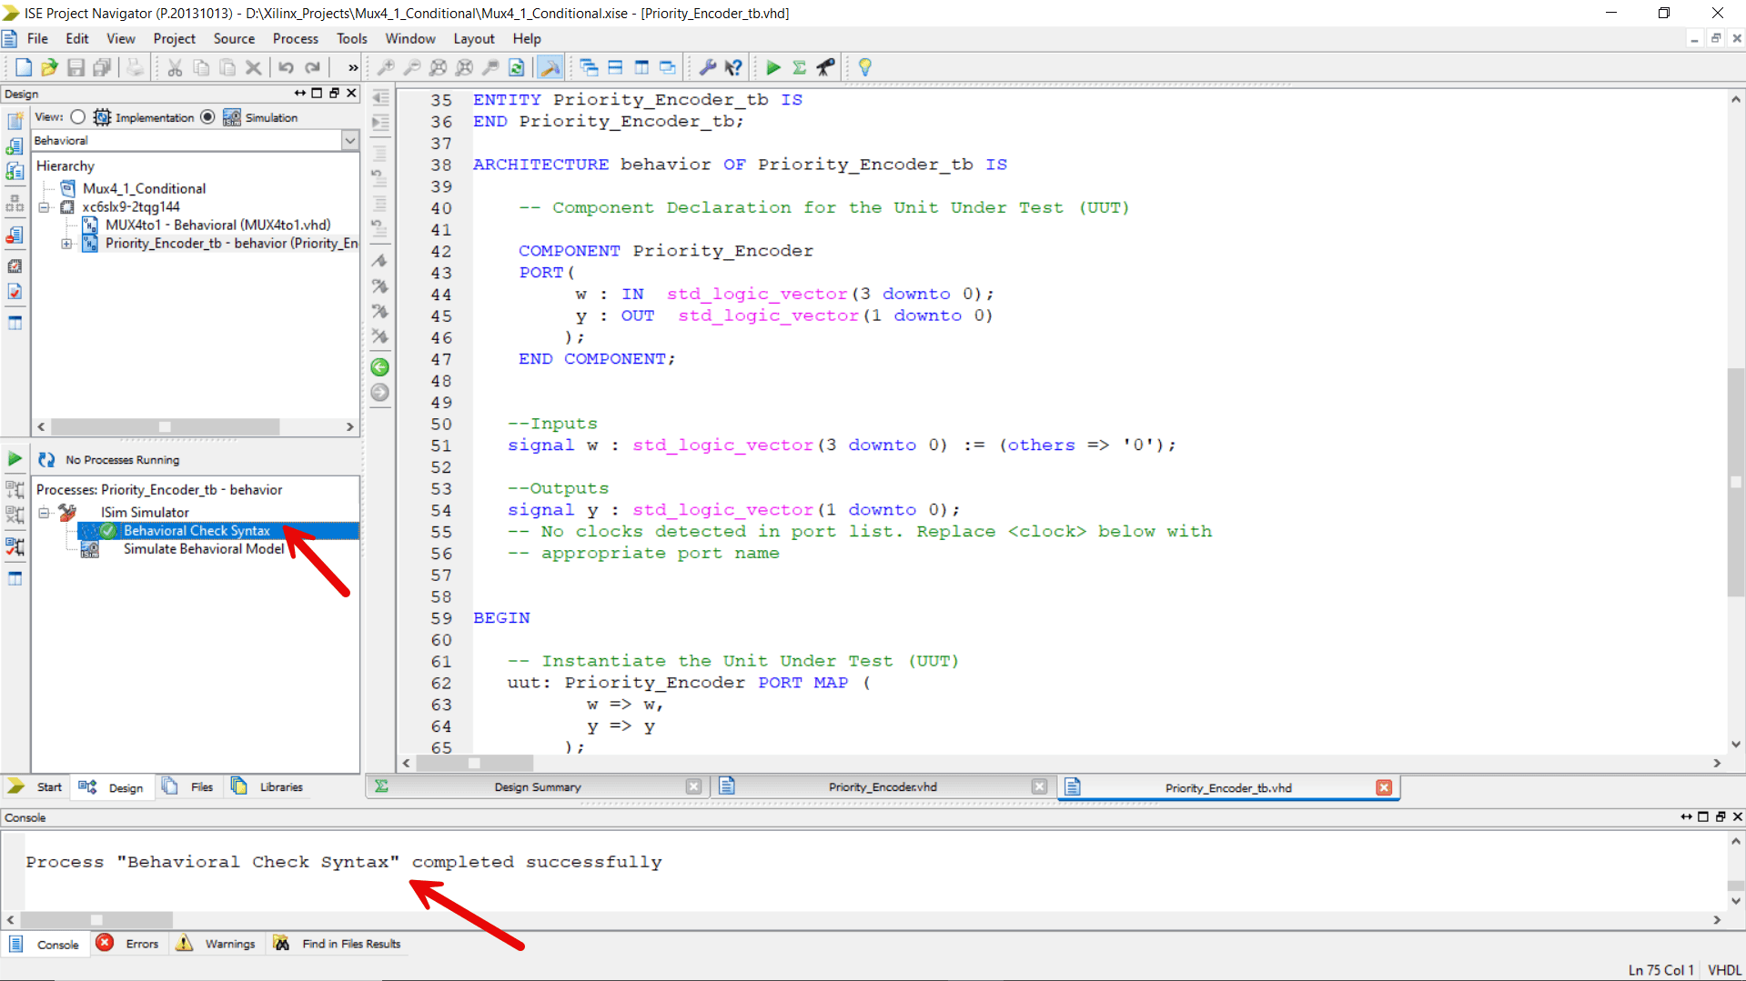Select the Implementation radio button
Viewport: 1746px width, 981px height.
coord(77,116)
